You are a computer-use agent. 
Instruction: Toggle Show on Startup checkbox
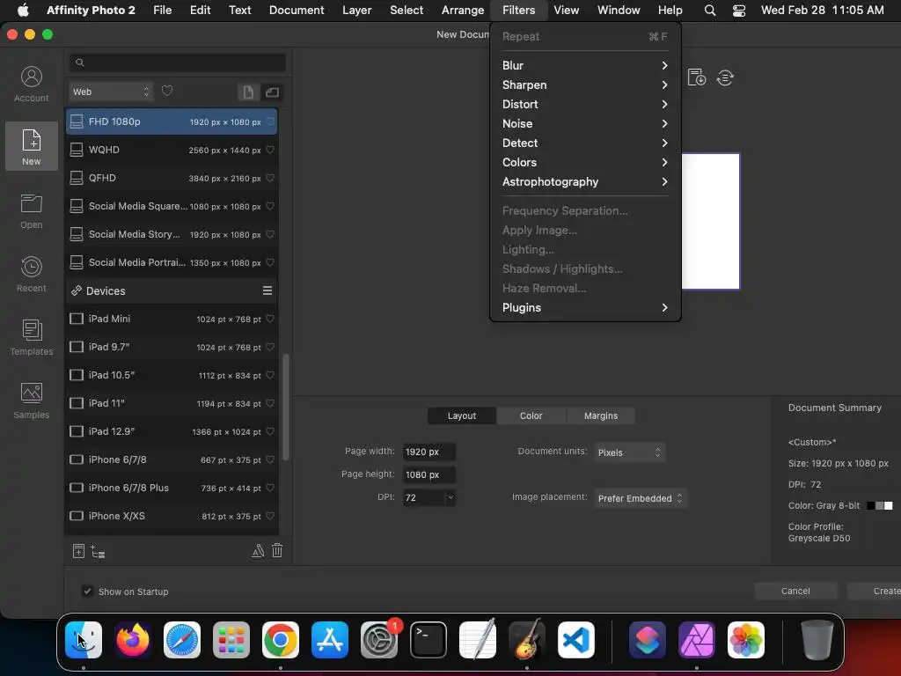pyautogui.click(x=87, y=591)
